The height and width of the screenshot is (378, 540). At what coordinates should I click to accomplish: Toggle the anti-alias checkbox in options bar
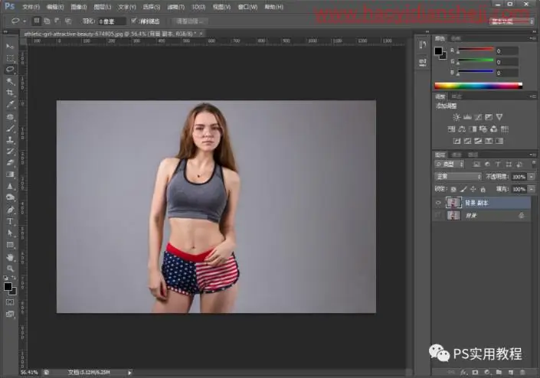(x=134, y=21)
